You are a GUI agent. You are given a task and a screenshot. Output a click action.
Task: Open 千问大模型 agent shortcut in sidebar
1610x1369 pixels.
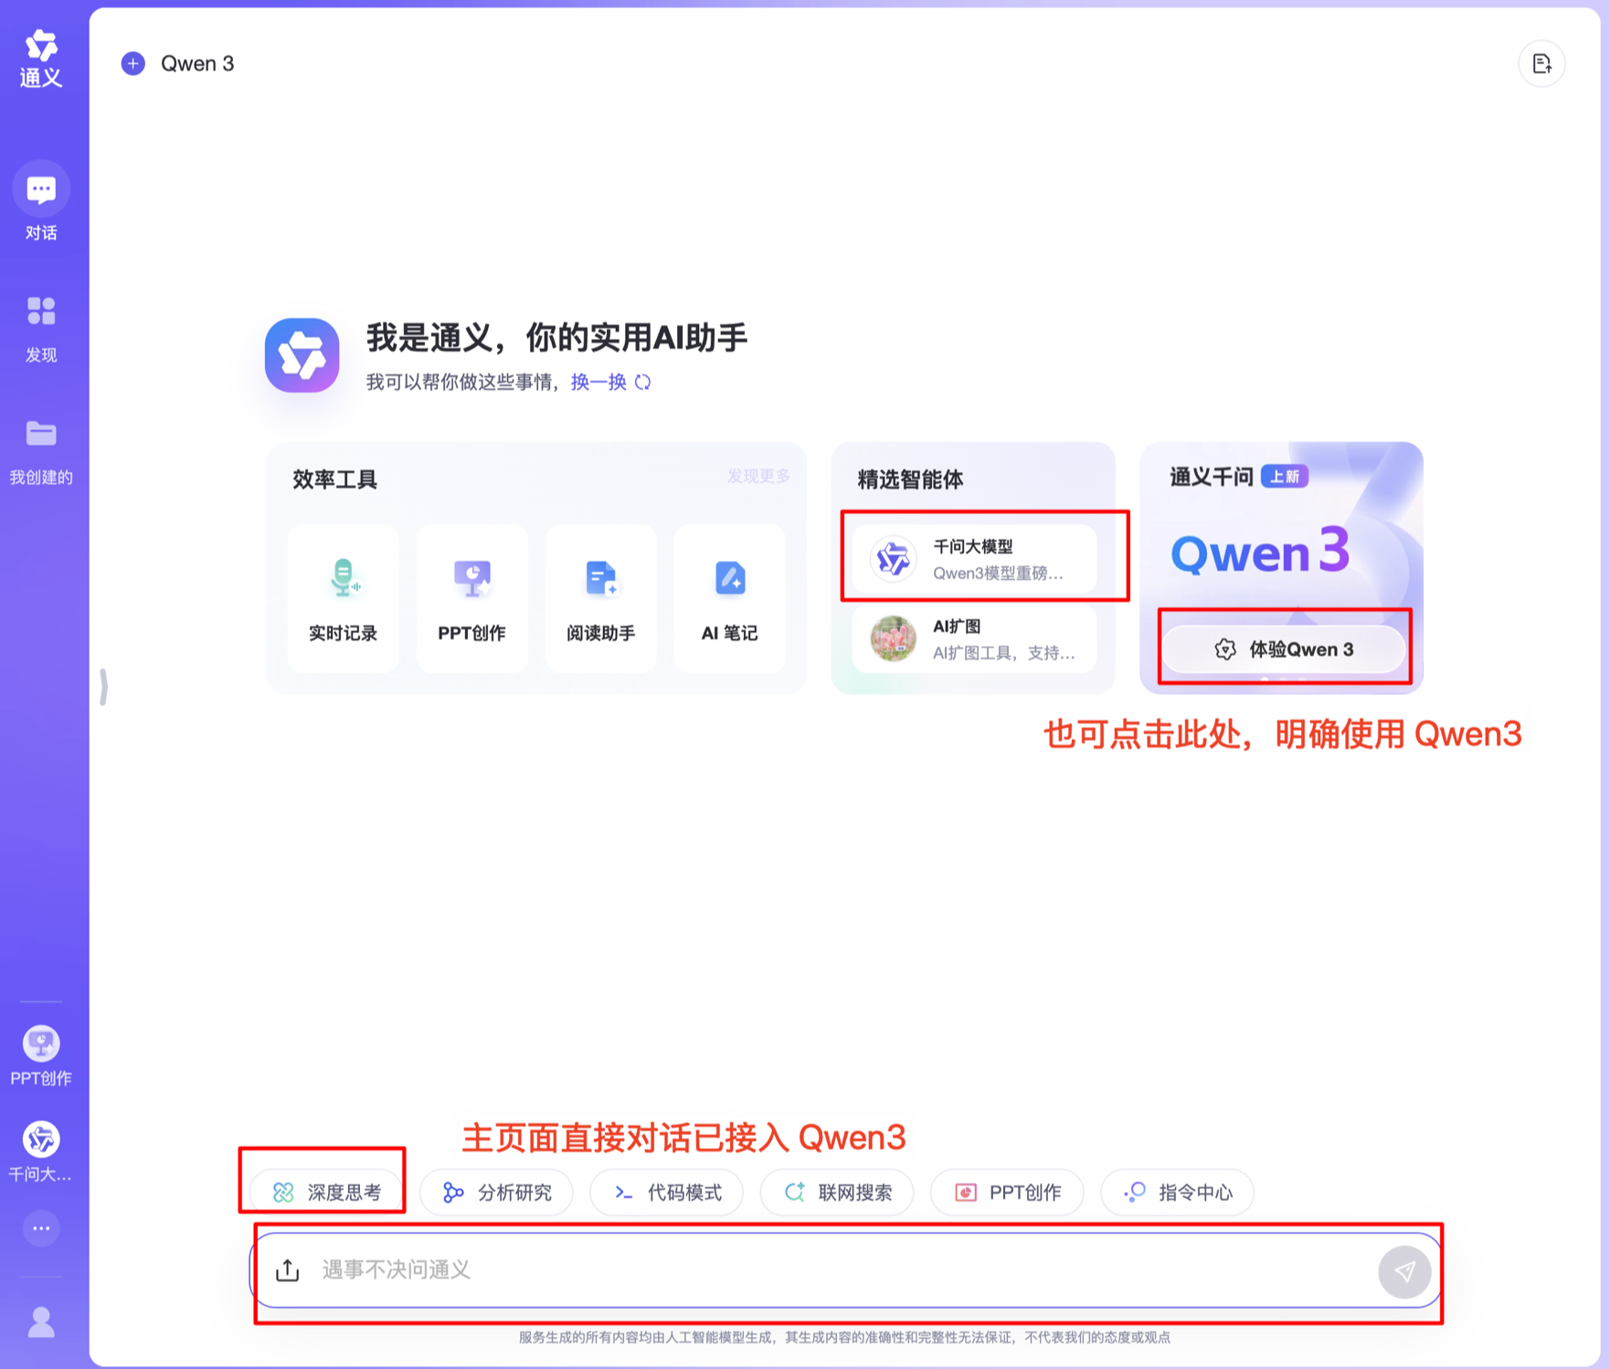[x=41, y=1151]
